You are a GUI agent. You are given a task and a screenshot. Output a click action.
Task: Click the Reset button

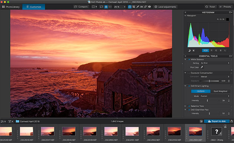(211, 7)
